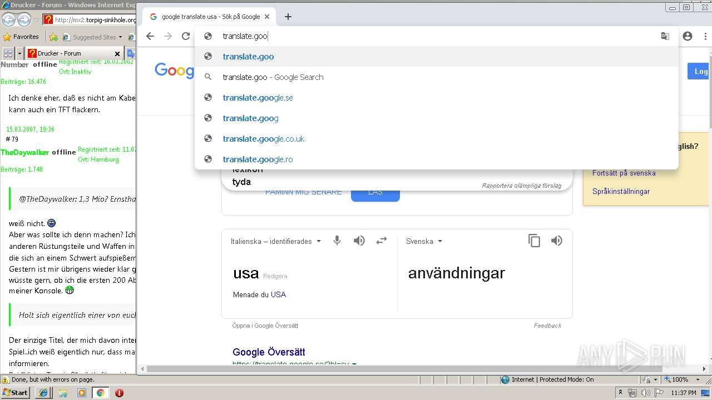Go forward in the Internet Explorer window
The height and width of the screenshot is (400, 712).
[24, 20]
